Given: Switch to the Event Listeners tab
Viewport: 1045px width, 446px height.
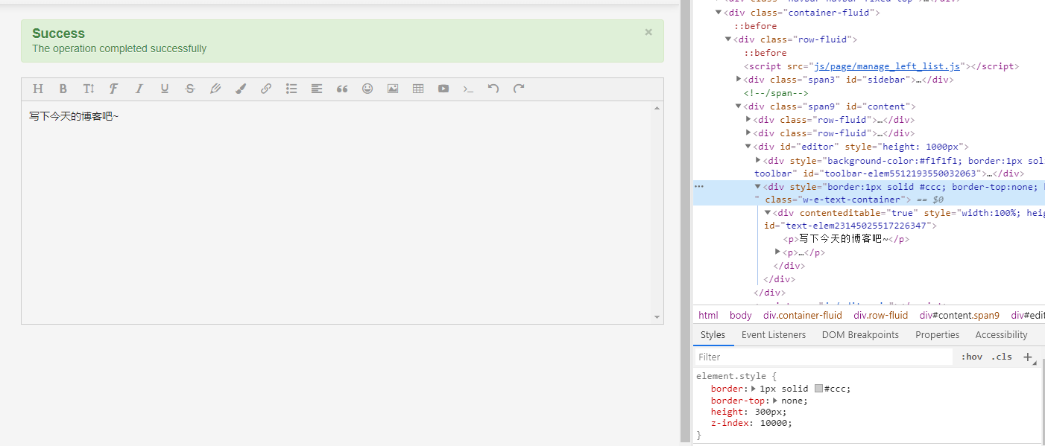Looking at the screenshot, I should (774, 335).
